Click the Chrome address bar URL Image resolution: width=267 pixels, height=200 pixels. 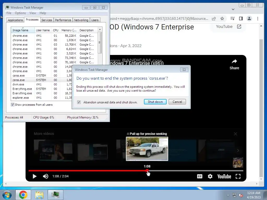(x=159, y=18)
